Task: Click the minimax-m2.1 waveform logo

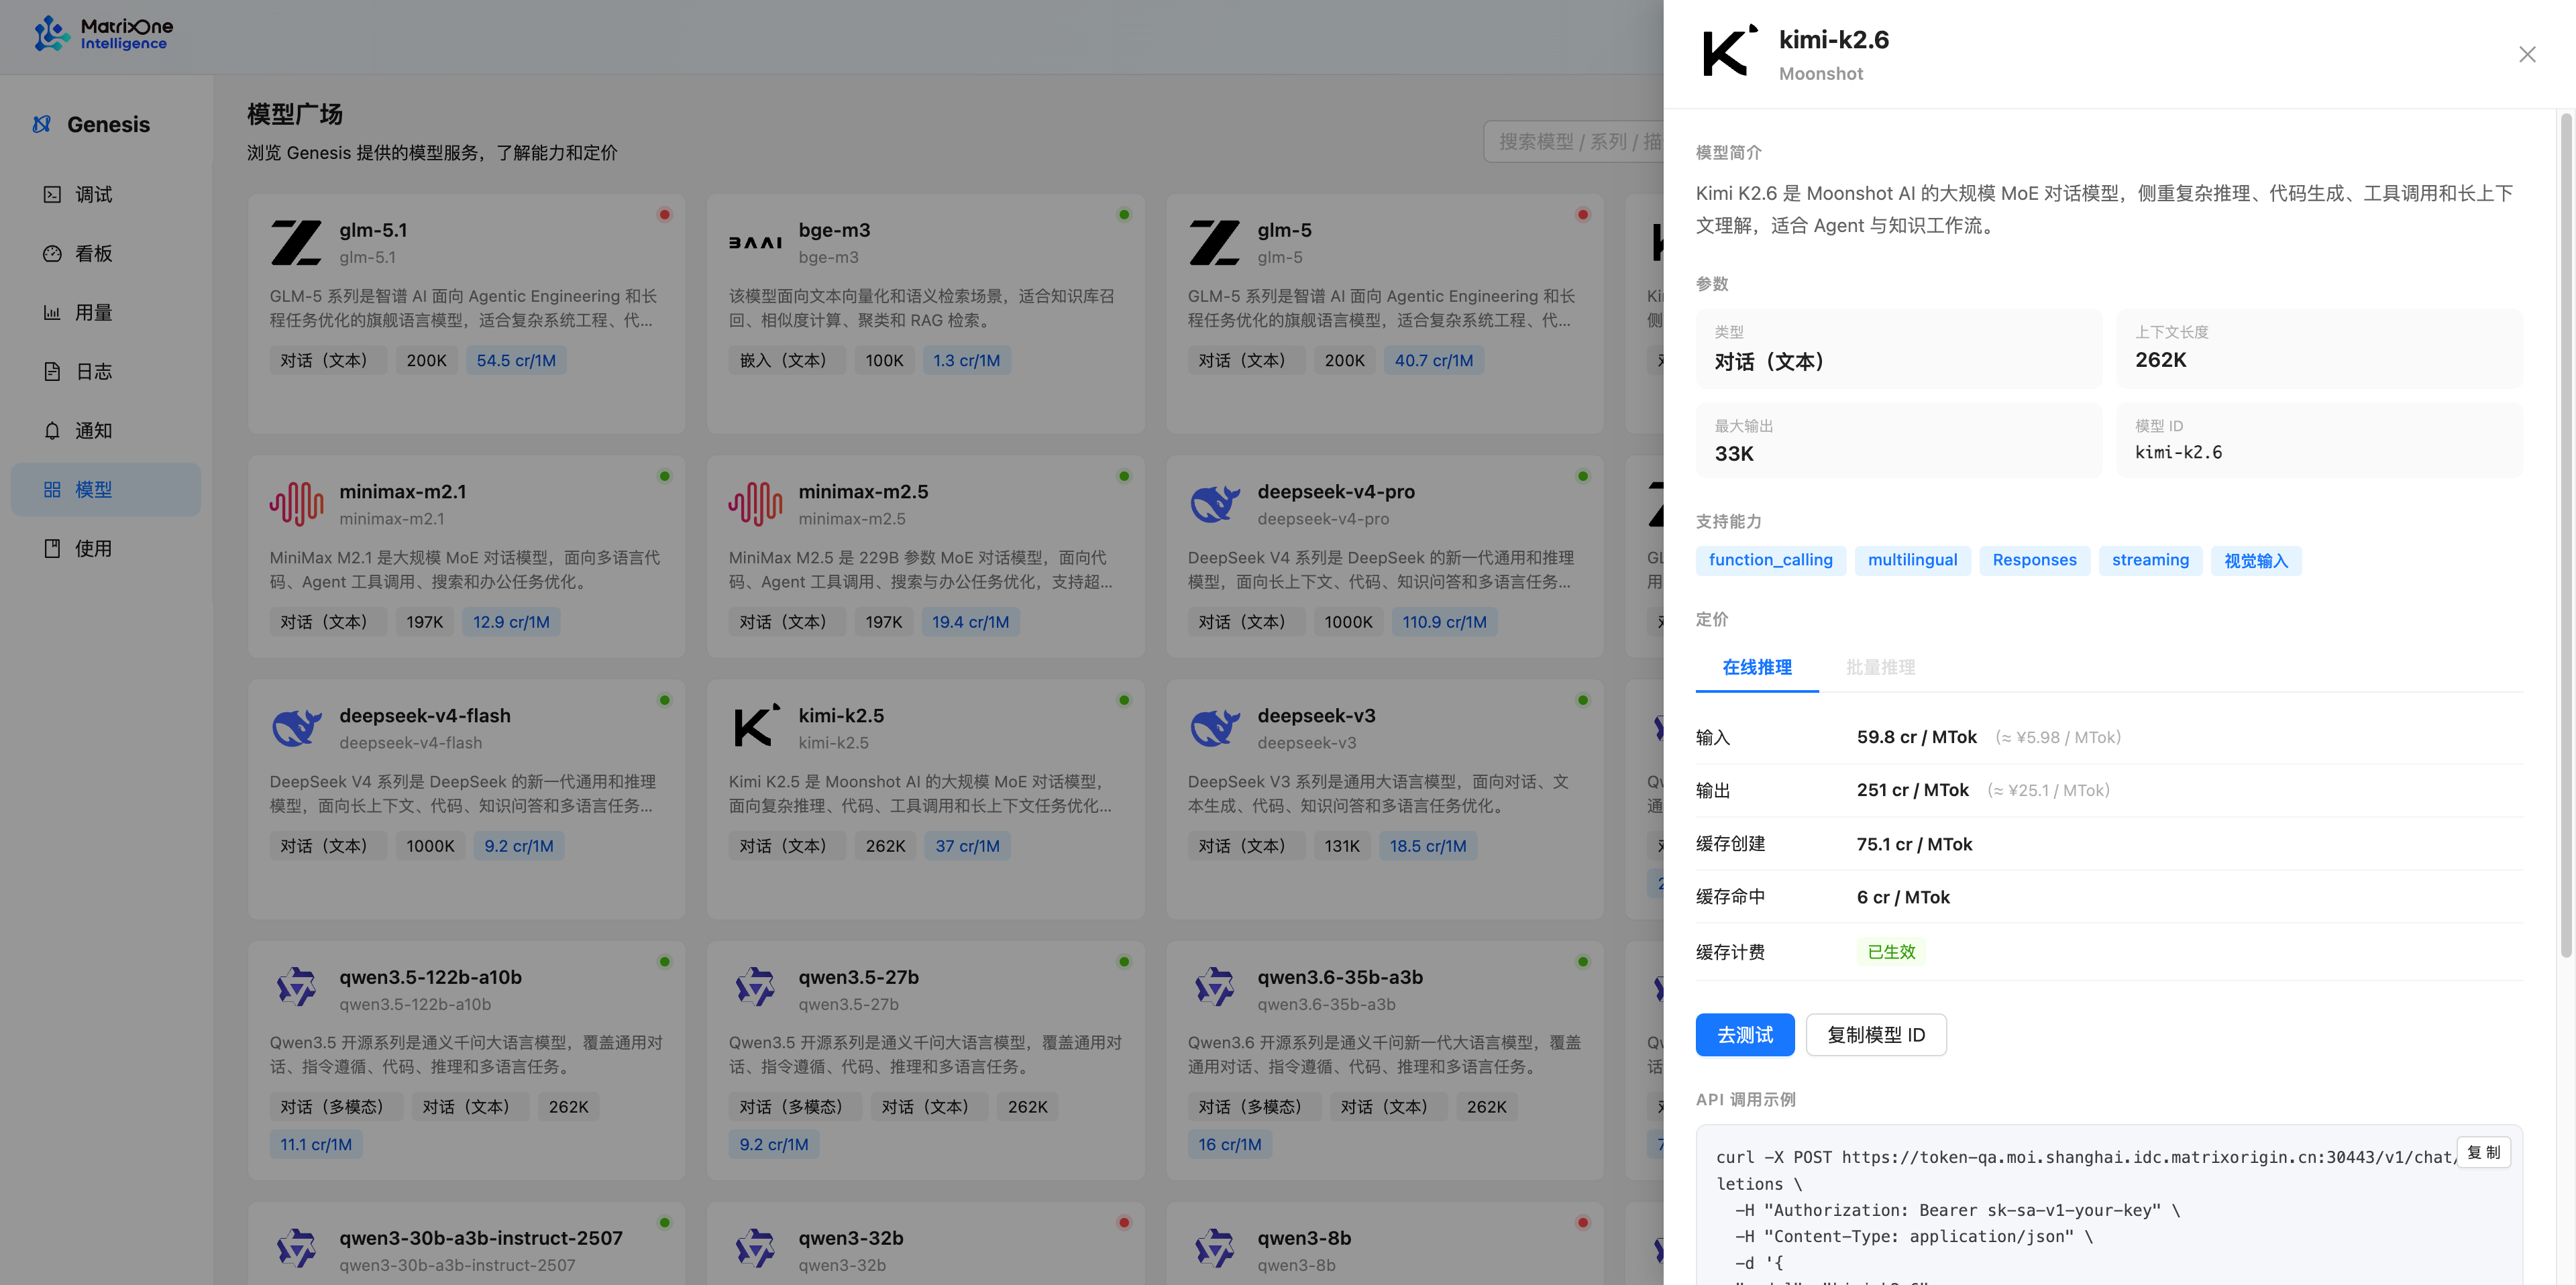Action: (x=296, y=504)
